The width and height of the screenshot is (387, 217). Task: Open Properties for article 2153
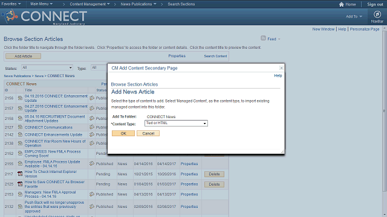click(x=189, y=194)
